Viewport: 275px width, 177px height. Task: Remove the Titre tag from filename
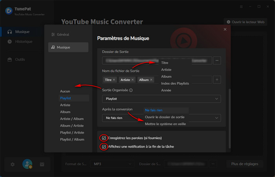point(114,80)
